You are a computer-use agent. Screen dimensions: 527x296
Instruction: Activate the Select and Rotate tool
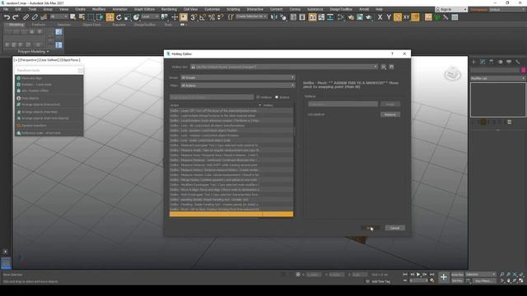[x=119, y=17]
